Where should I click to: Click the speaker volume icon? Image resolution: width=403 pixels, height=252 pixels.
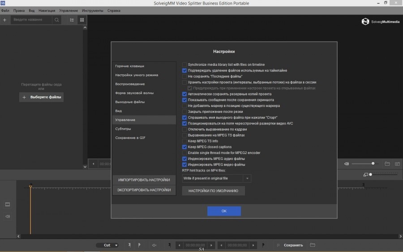coord(347,164)
